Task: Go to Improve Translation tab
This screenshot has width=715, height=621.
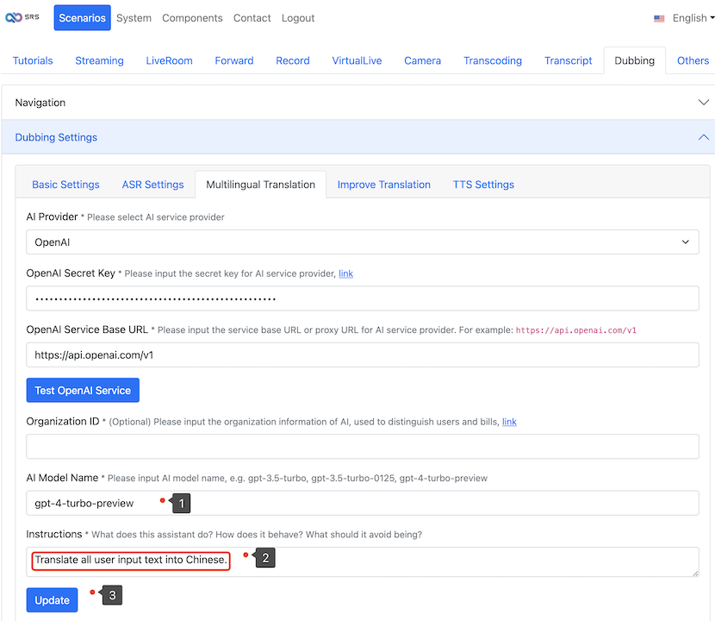Action: (x=383, y=185)
